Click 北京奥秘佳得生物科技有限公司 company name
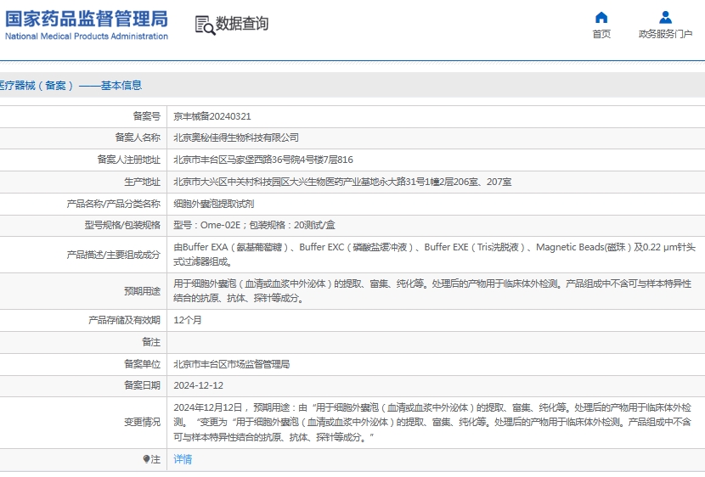 point(236,137)
